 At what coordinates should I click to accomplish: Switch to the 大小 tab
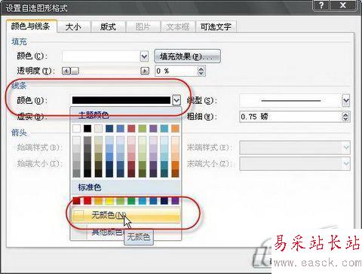73,26
